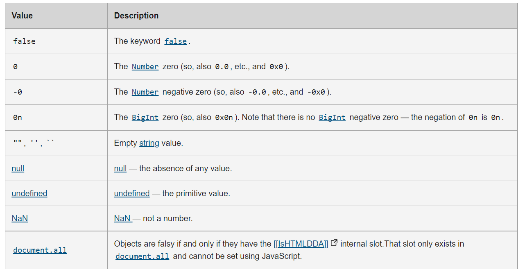Click the undefined link in the Value column
525x272 pixels.
29,193
